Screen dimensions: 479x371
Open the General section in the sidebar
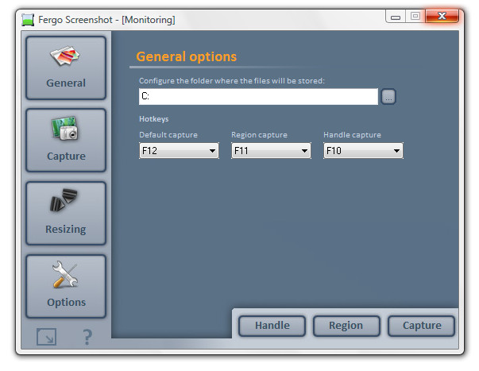click(66, 68)
